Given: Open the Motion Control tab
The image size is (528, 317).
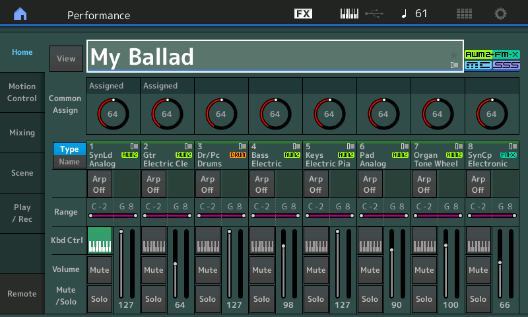Looking at the screenshot, I should pyautogui.click(x=22, y=92).
